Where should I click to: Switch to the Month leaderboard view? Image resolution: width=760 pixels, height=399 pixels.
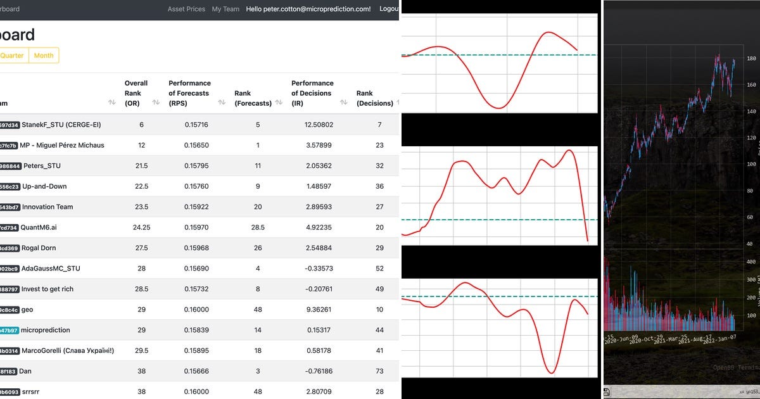coord(43,55)
